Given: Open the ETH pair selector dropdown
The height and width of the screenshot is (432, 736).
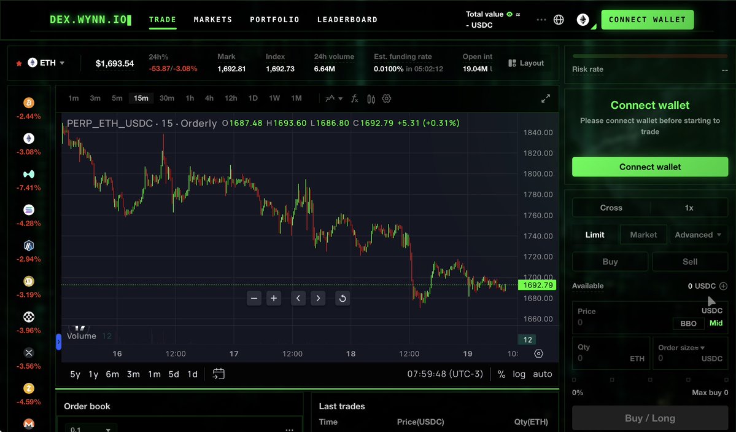Looking at the screenshot, I should [x=47, y=63].
